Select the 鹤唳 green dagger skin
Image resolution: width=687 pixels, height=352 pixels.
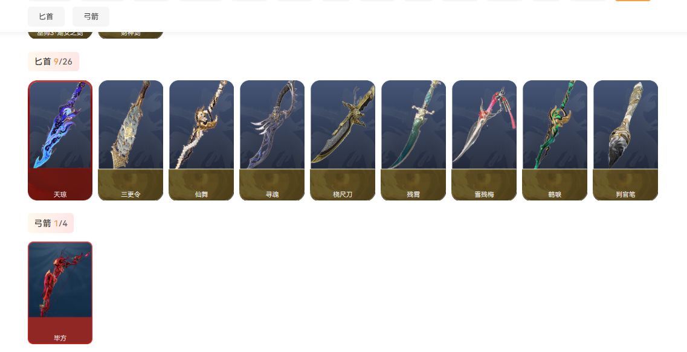(555, 140)
